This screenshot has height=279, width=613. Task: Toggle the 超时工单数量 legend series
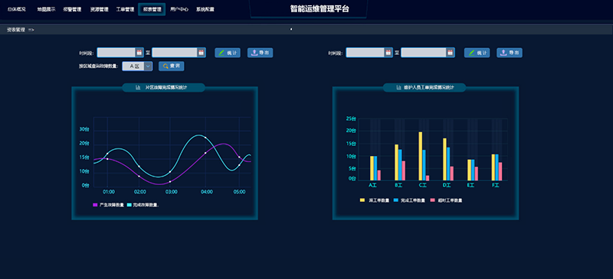tap(446, 200)
